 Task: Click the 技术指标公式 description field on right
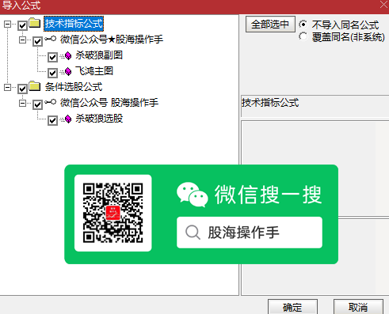point(315,106)
